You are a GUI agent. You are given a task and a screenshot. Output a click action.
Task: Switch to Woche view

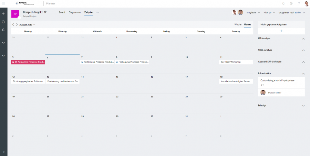coord(238,24)
